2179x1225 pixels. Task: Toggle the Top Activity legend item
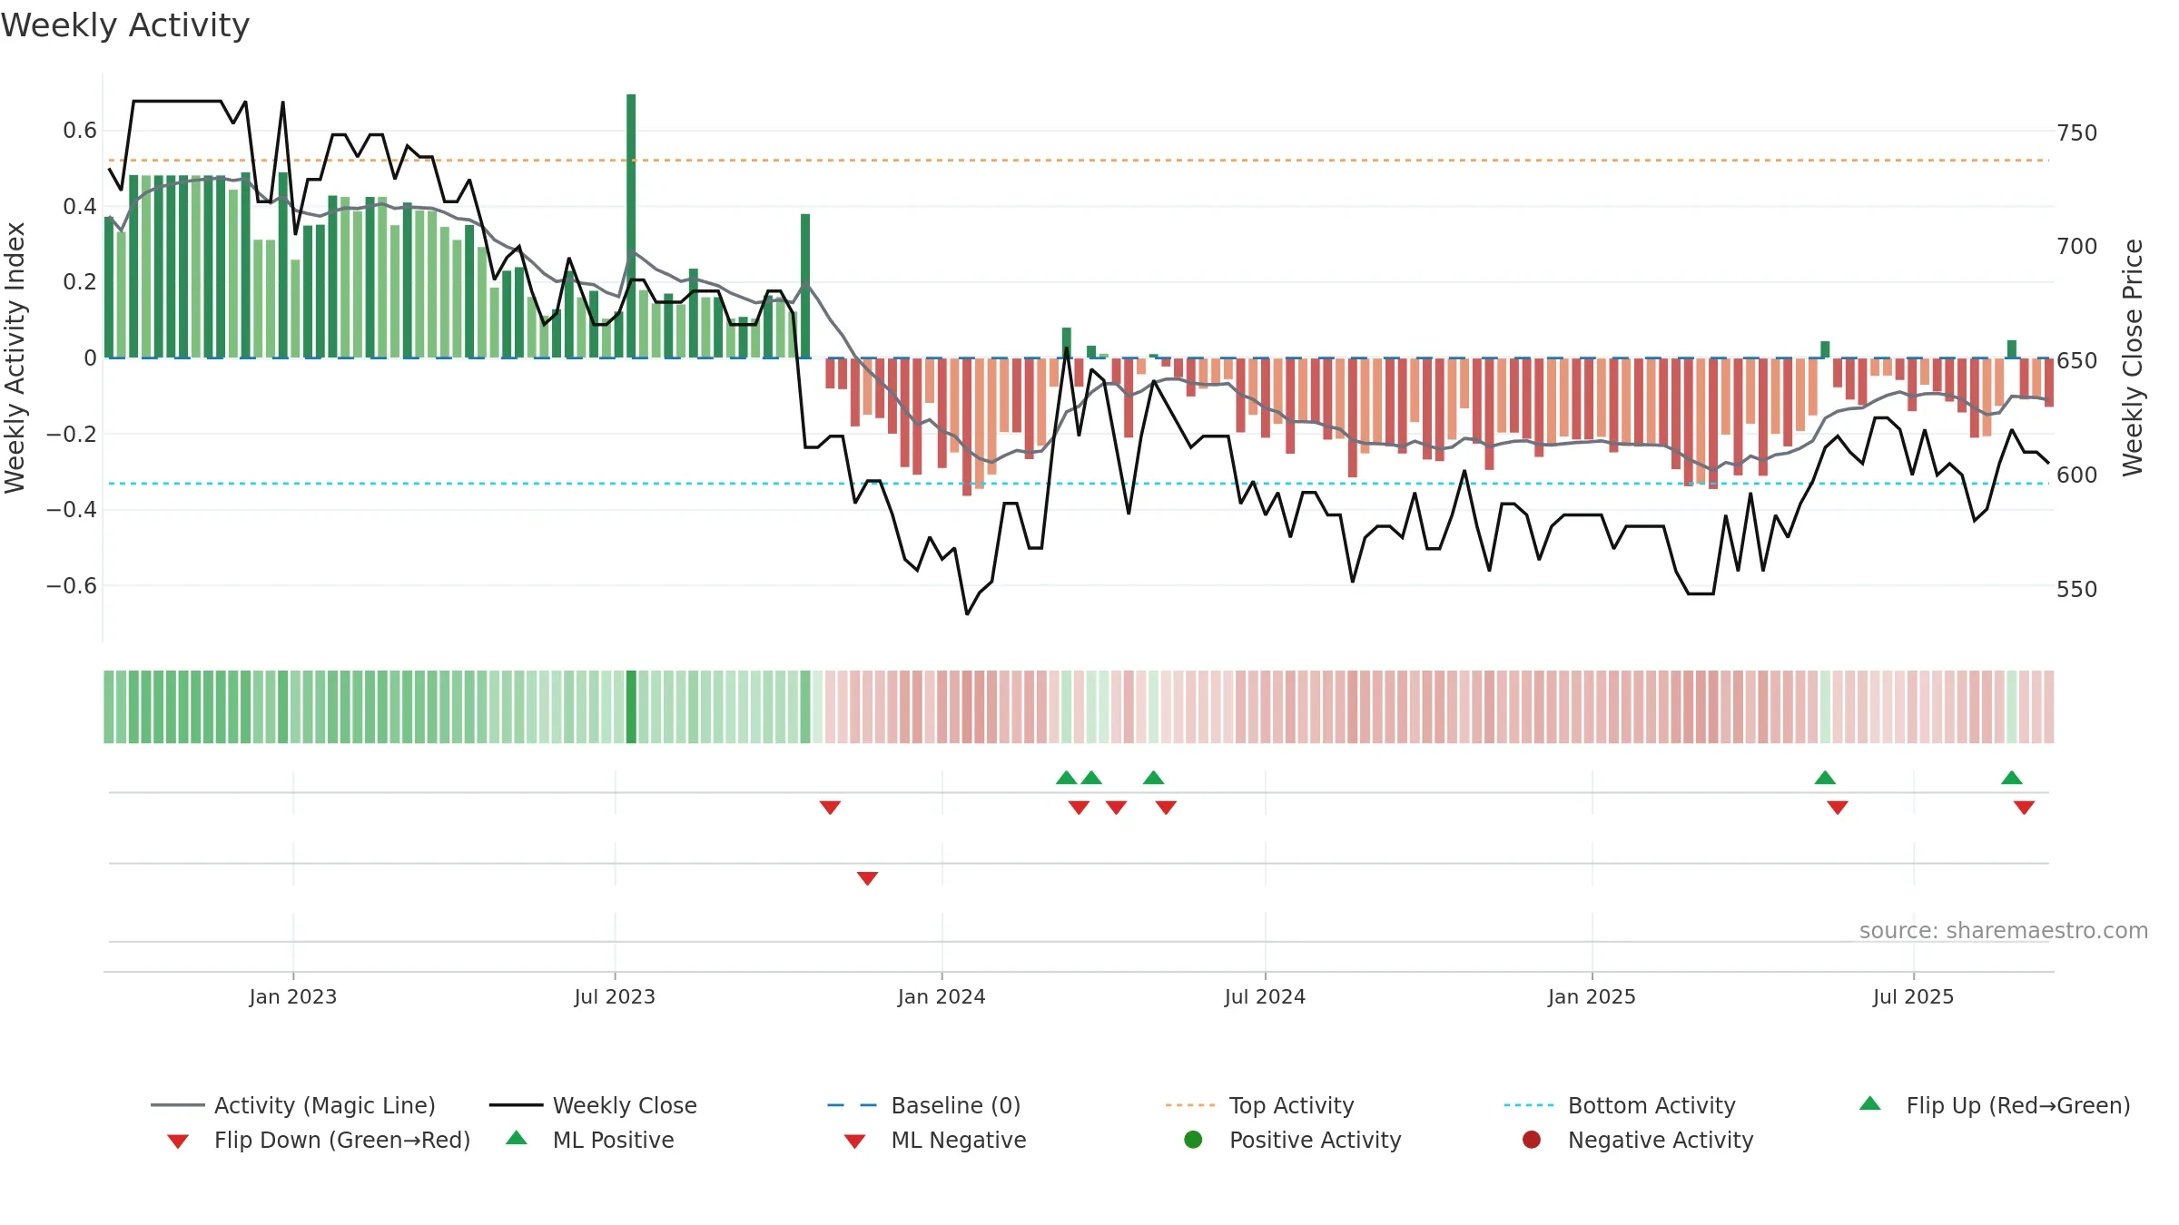click(1259, 1105)
